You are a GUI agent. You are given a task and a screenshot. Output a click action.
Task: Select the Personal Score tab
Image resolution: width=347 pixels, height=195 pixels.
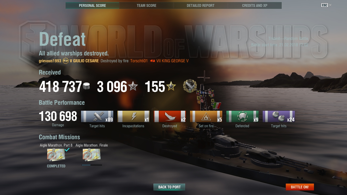point(92,5)
